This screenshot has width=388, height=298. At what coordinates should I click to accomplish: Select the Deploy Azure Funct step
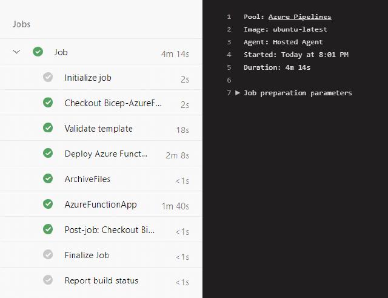[x=105, y=154]
